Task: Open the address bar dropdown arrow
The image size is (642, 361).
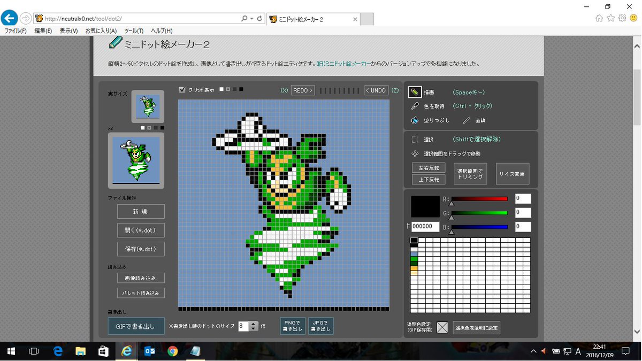Action: point(252,18)
